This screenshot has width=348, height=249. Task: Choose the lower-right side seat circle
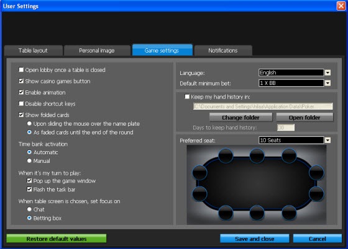316,194
